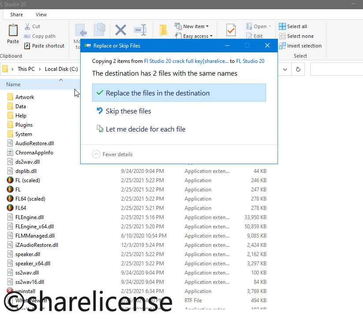Click the Artwork folder icon
The width and height of the screenshot is (363, 319).
(10, 97)
